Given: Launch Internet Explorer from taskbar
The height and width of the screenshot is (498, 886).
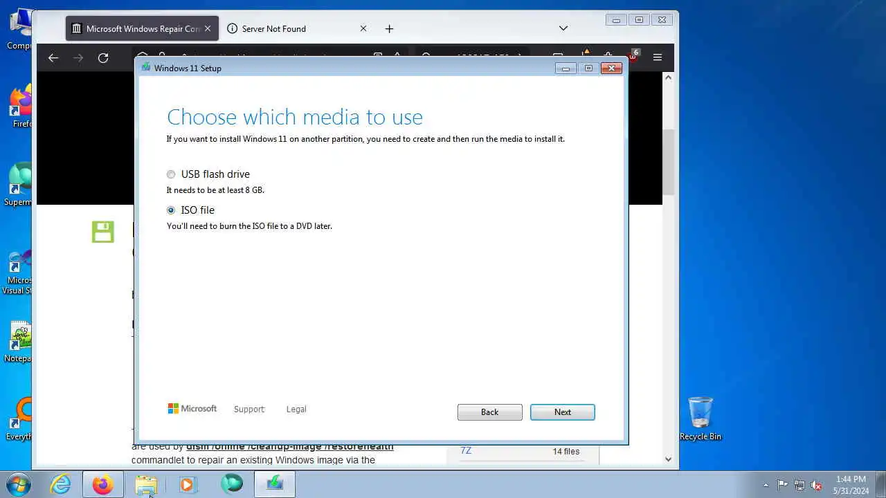Looking at the screenshot, I should click(61, 484).
